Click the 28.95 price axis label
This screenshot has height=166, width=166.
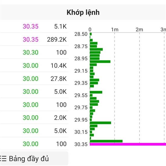tap(81, 59)
